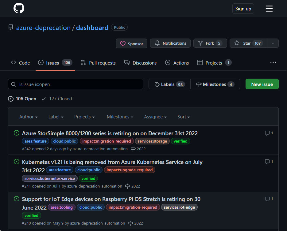Open author link on issue #241

coord(95,186)
